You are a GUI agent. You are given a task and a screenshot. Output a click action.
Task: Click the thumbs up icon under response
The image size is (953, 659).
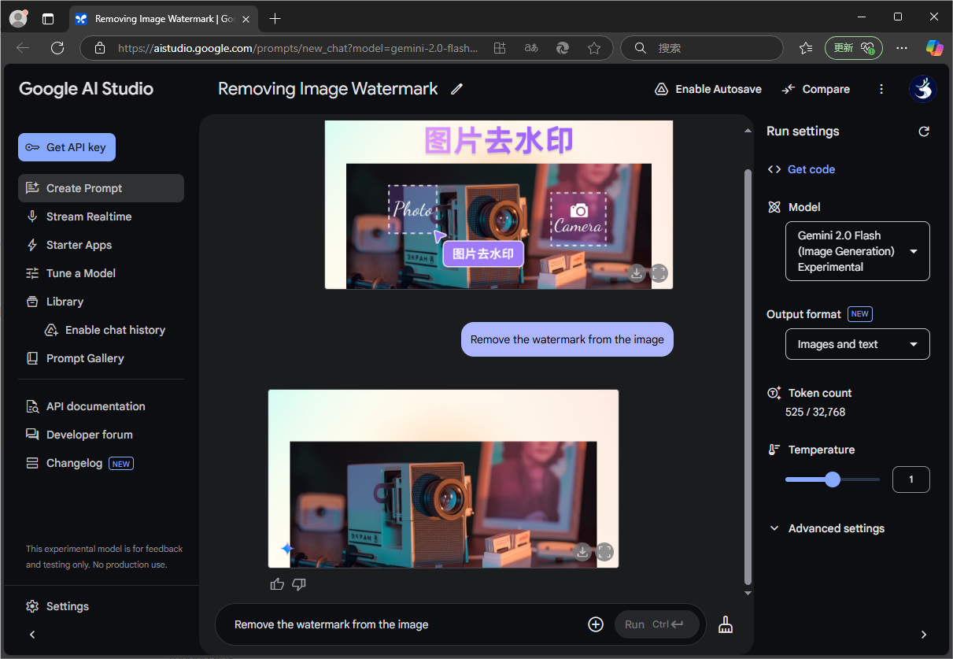277,584
